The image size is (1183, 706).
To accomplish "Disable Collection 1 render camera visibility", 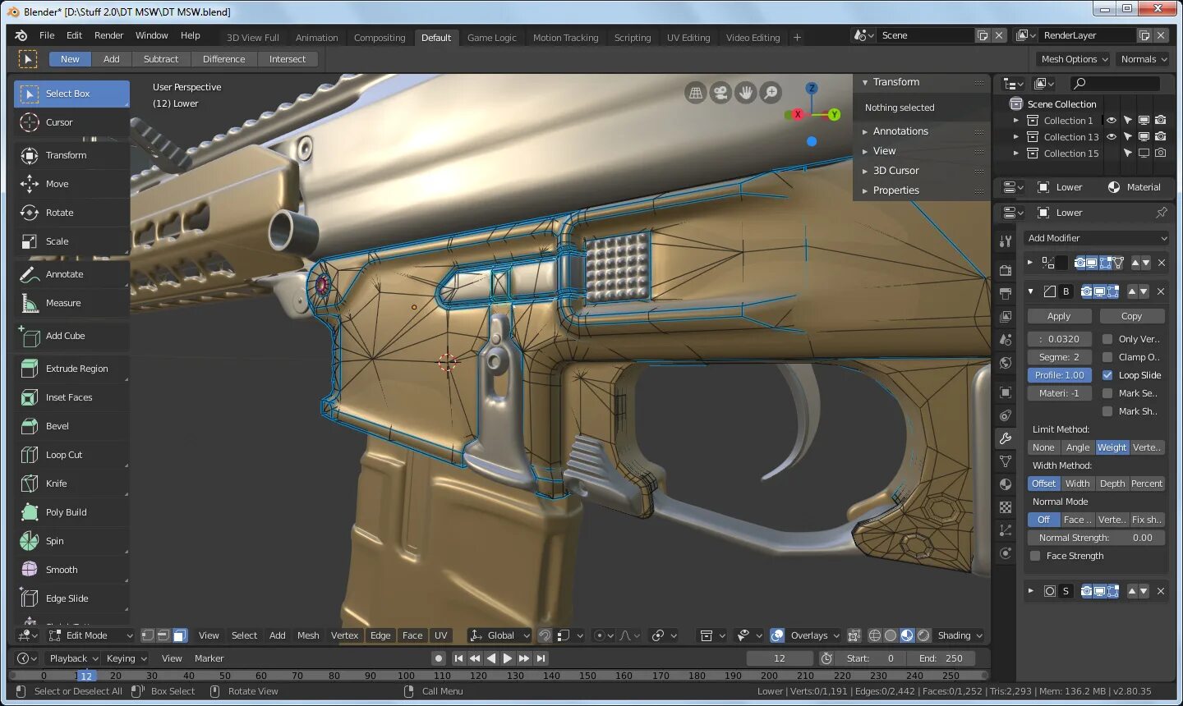I will 1160,120.
